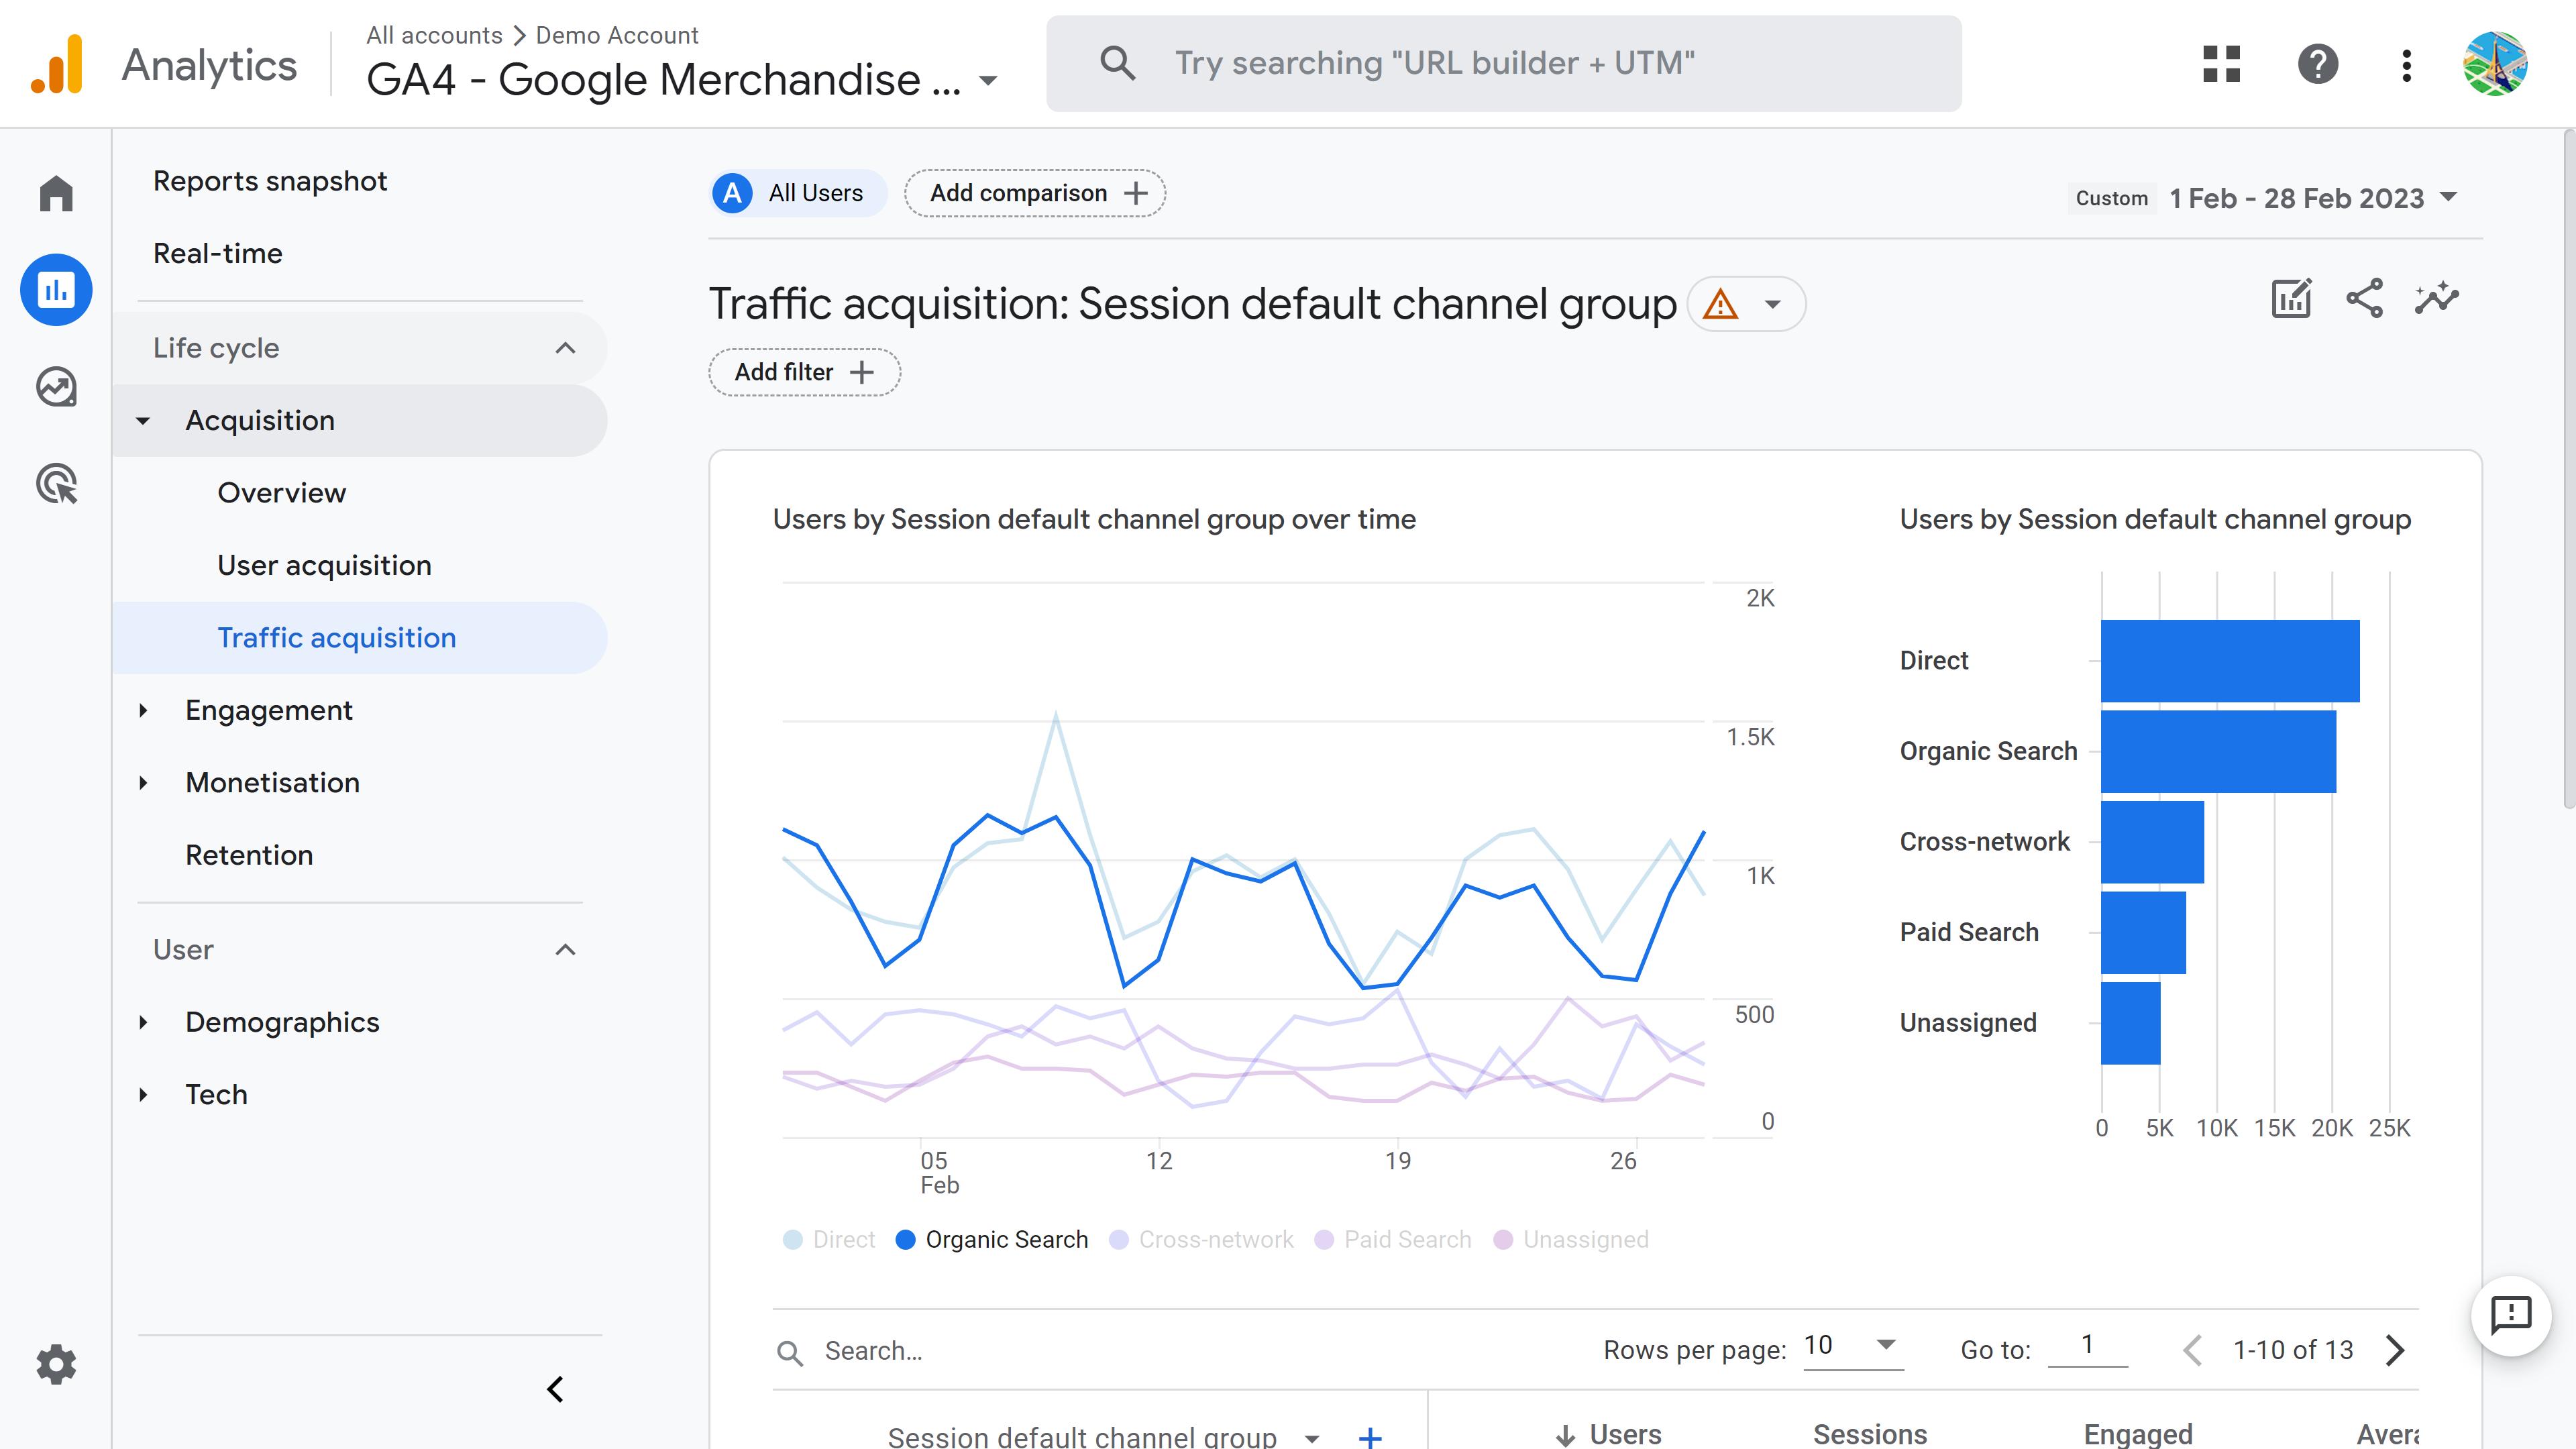Select Reports snapshot in sidebar
Viewport: 2576px width, 1449px height.
[269, 181]
